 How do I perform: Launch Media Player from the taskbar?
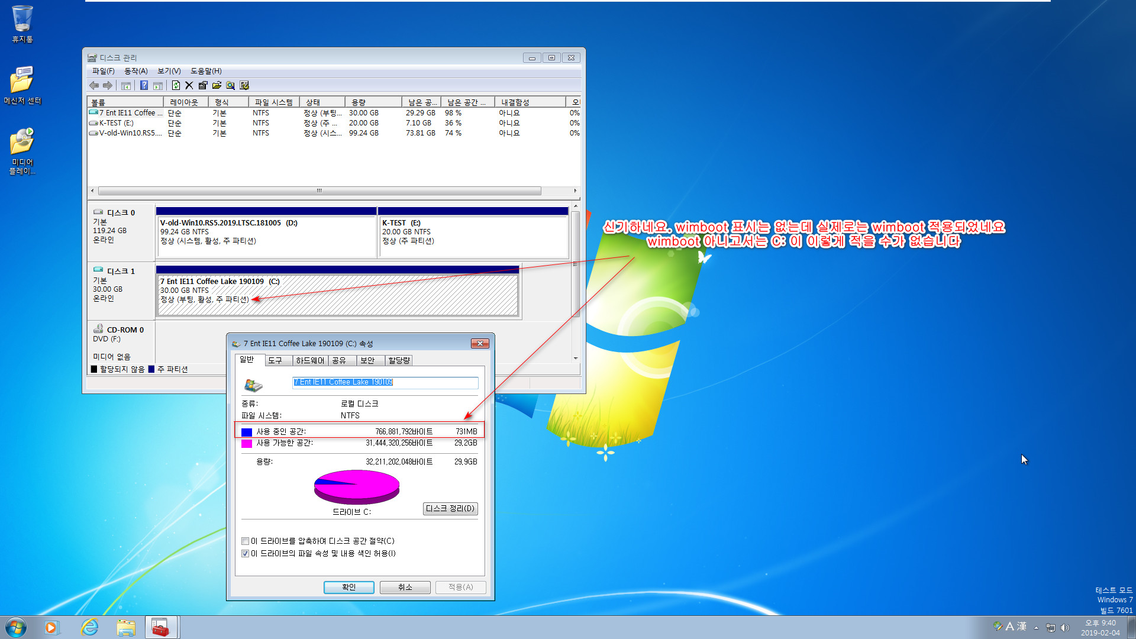tap(52, 627)
